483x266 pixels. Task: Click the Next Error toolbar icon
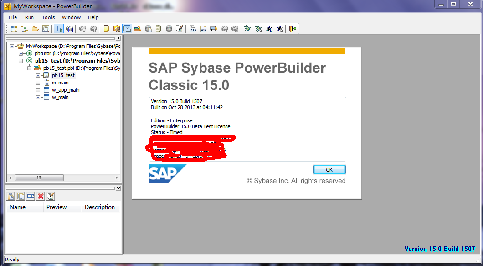click(x=82, y=29)
